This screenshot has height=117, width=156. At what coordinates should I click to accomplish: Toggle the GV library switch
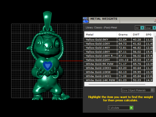[142, 28]
